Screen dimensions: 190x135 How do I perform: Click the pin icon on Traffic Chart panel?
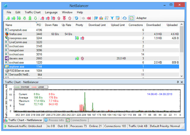pyautogui.click(x=178, y=82)
